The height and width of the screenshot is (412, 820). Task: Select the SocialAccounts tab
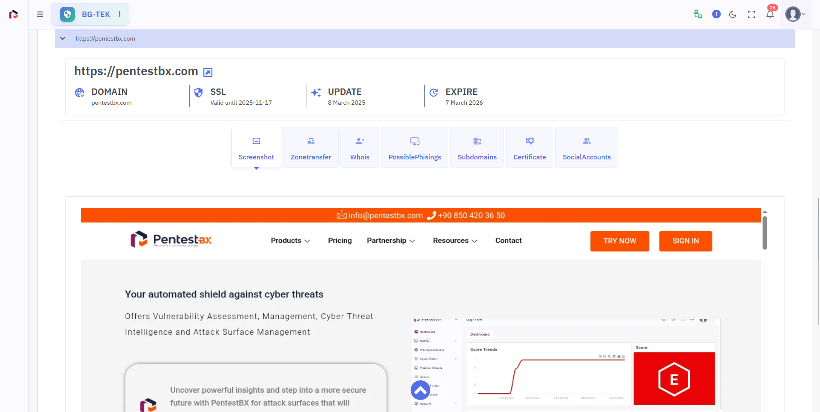(587, 147)
